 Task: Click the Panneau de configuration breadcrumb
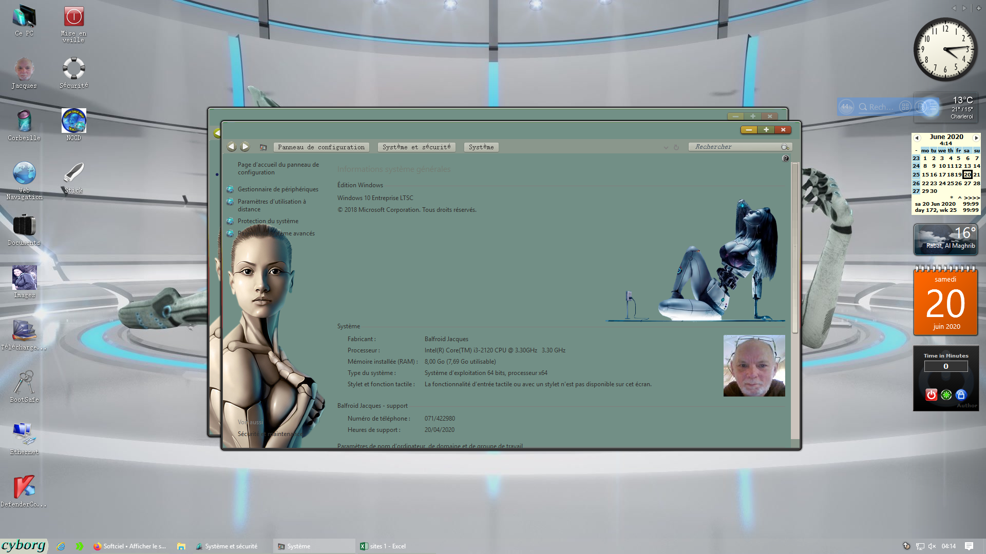pos(321,147)
